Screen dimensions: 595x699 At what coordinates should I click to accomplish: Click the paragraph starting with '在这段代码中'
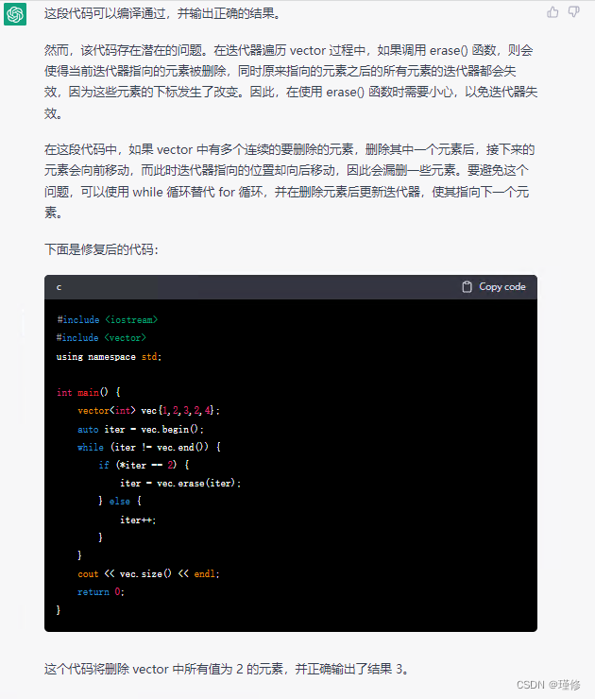(289, 181)
